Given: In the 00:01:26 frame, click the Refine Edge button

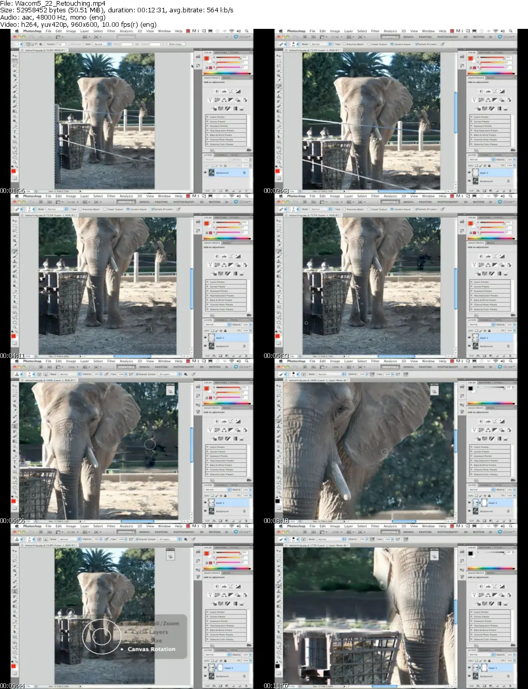Looking at the screenshot, I should pyautogui.click(x=176, y=44).
